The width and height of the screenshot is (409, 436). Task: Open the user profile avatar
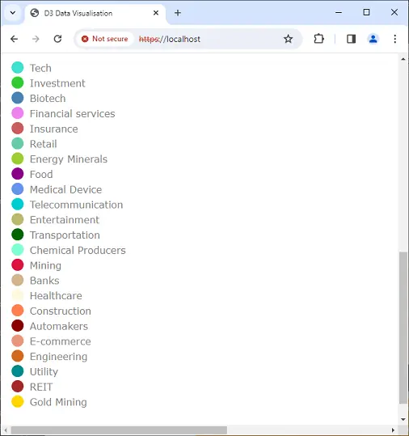[x=373, y=39]
